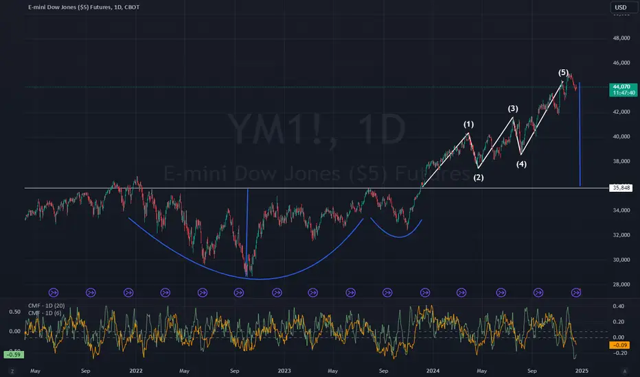Click the 2025 label on time axis
This screenshot has width=640, height=377.
pos(582,371)
